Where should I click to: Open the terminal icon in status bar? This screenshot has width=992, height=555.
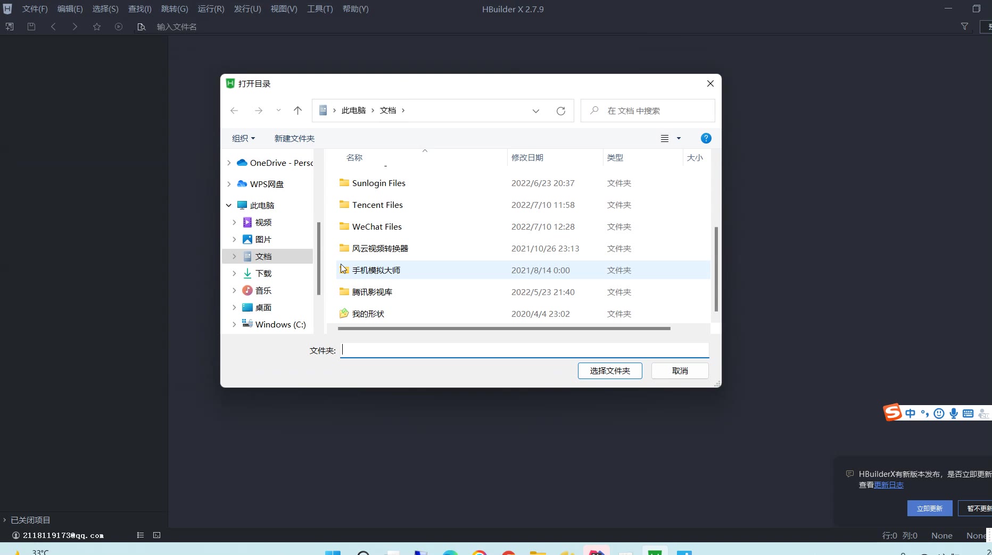pyautogui.click(x=157, y=535)
